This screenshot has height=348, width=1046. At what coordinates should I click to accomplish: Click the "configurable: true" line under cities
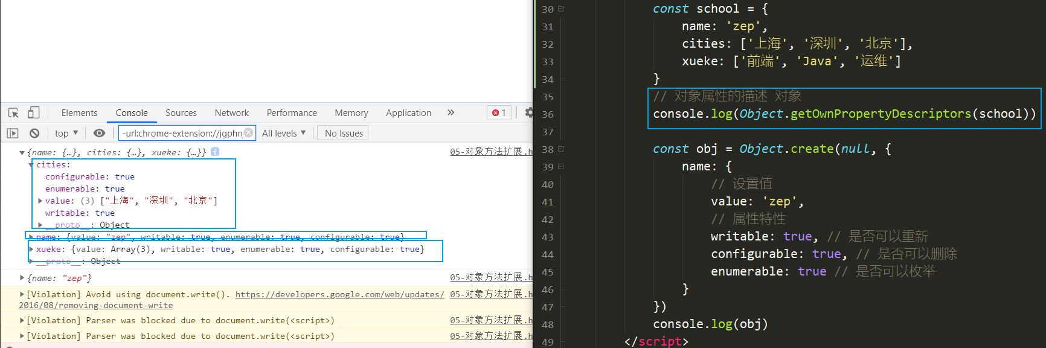90,177
